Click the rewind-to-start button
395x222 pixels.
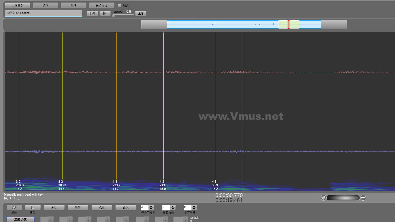92,13
